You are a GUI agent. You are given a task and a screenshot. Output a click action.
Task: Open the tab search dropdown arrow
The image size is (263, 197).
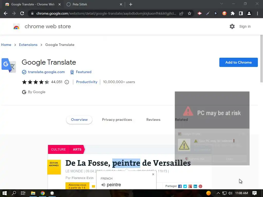[x=222, y=4]
